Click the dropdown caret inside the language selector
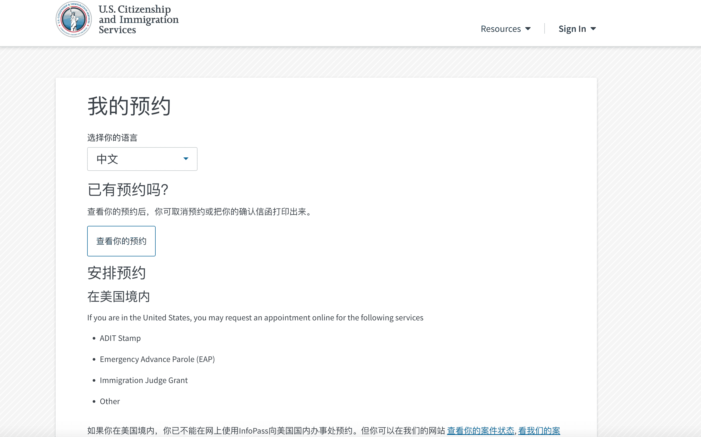 186,159
